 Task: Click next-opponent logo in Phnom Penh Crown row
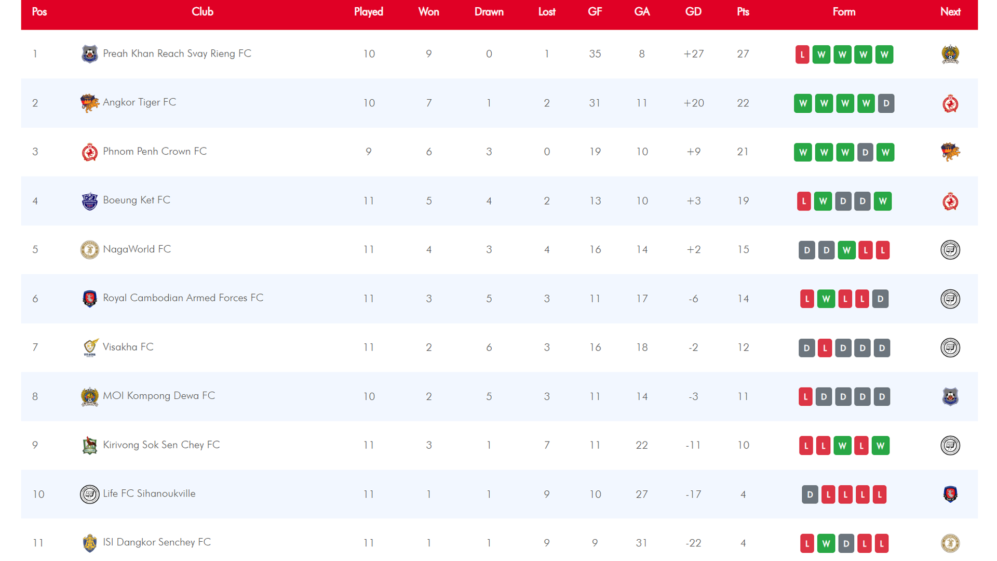pos(950,152)
